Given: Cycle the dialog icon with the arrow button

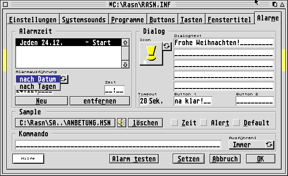Looking at the screenshot, I should click(167, 46).
